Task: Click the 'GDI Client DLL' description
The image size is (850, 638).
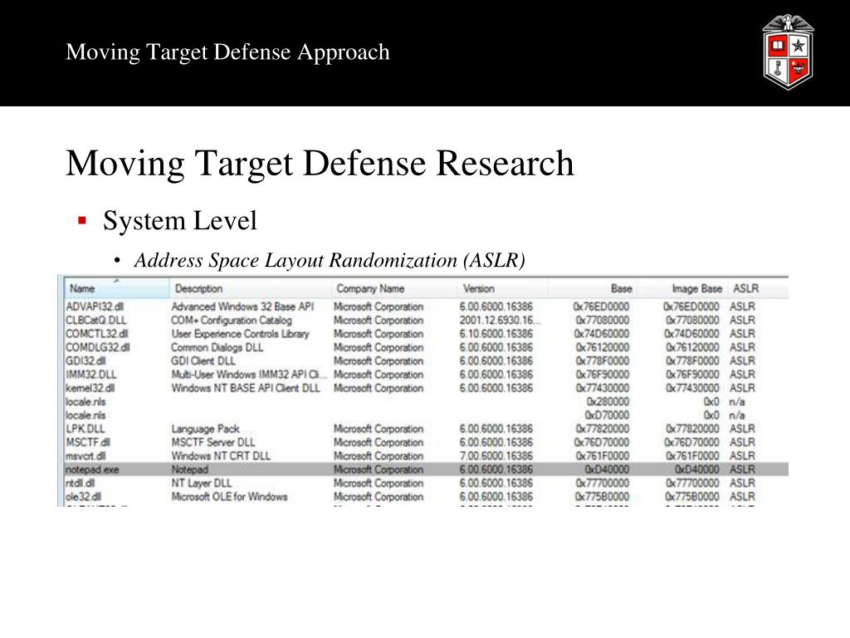Action: point(203,361)
